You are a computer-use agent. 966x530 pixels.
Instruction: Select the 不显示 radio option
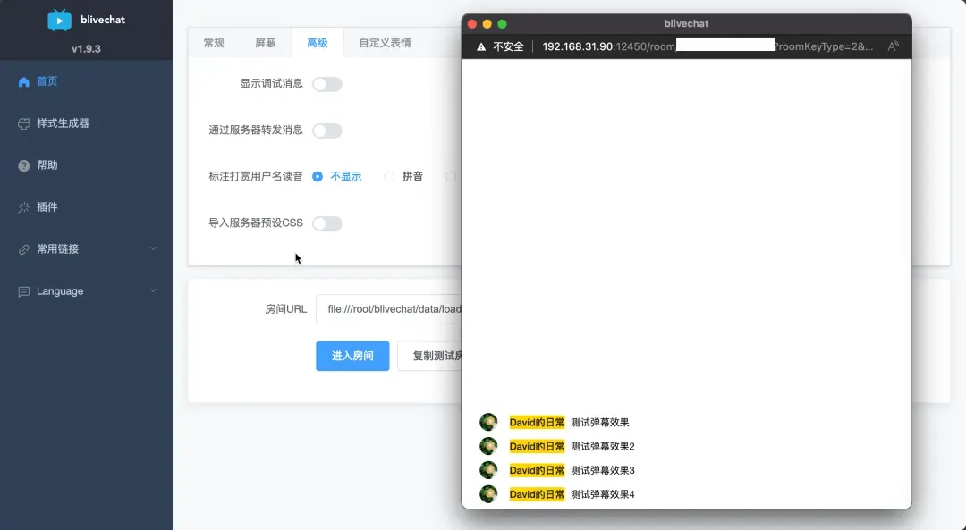coord(318,177)
